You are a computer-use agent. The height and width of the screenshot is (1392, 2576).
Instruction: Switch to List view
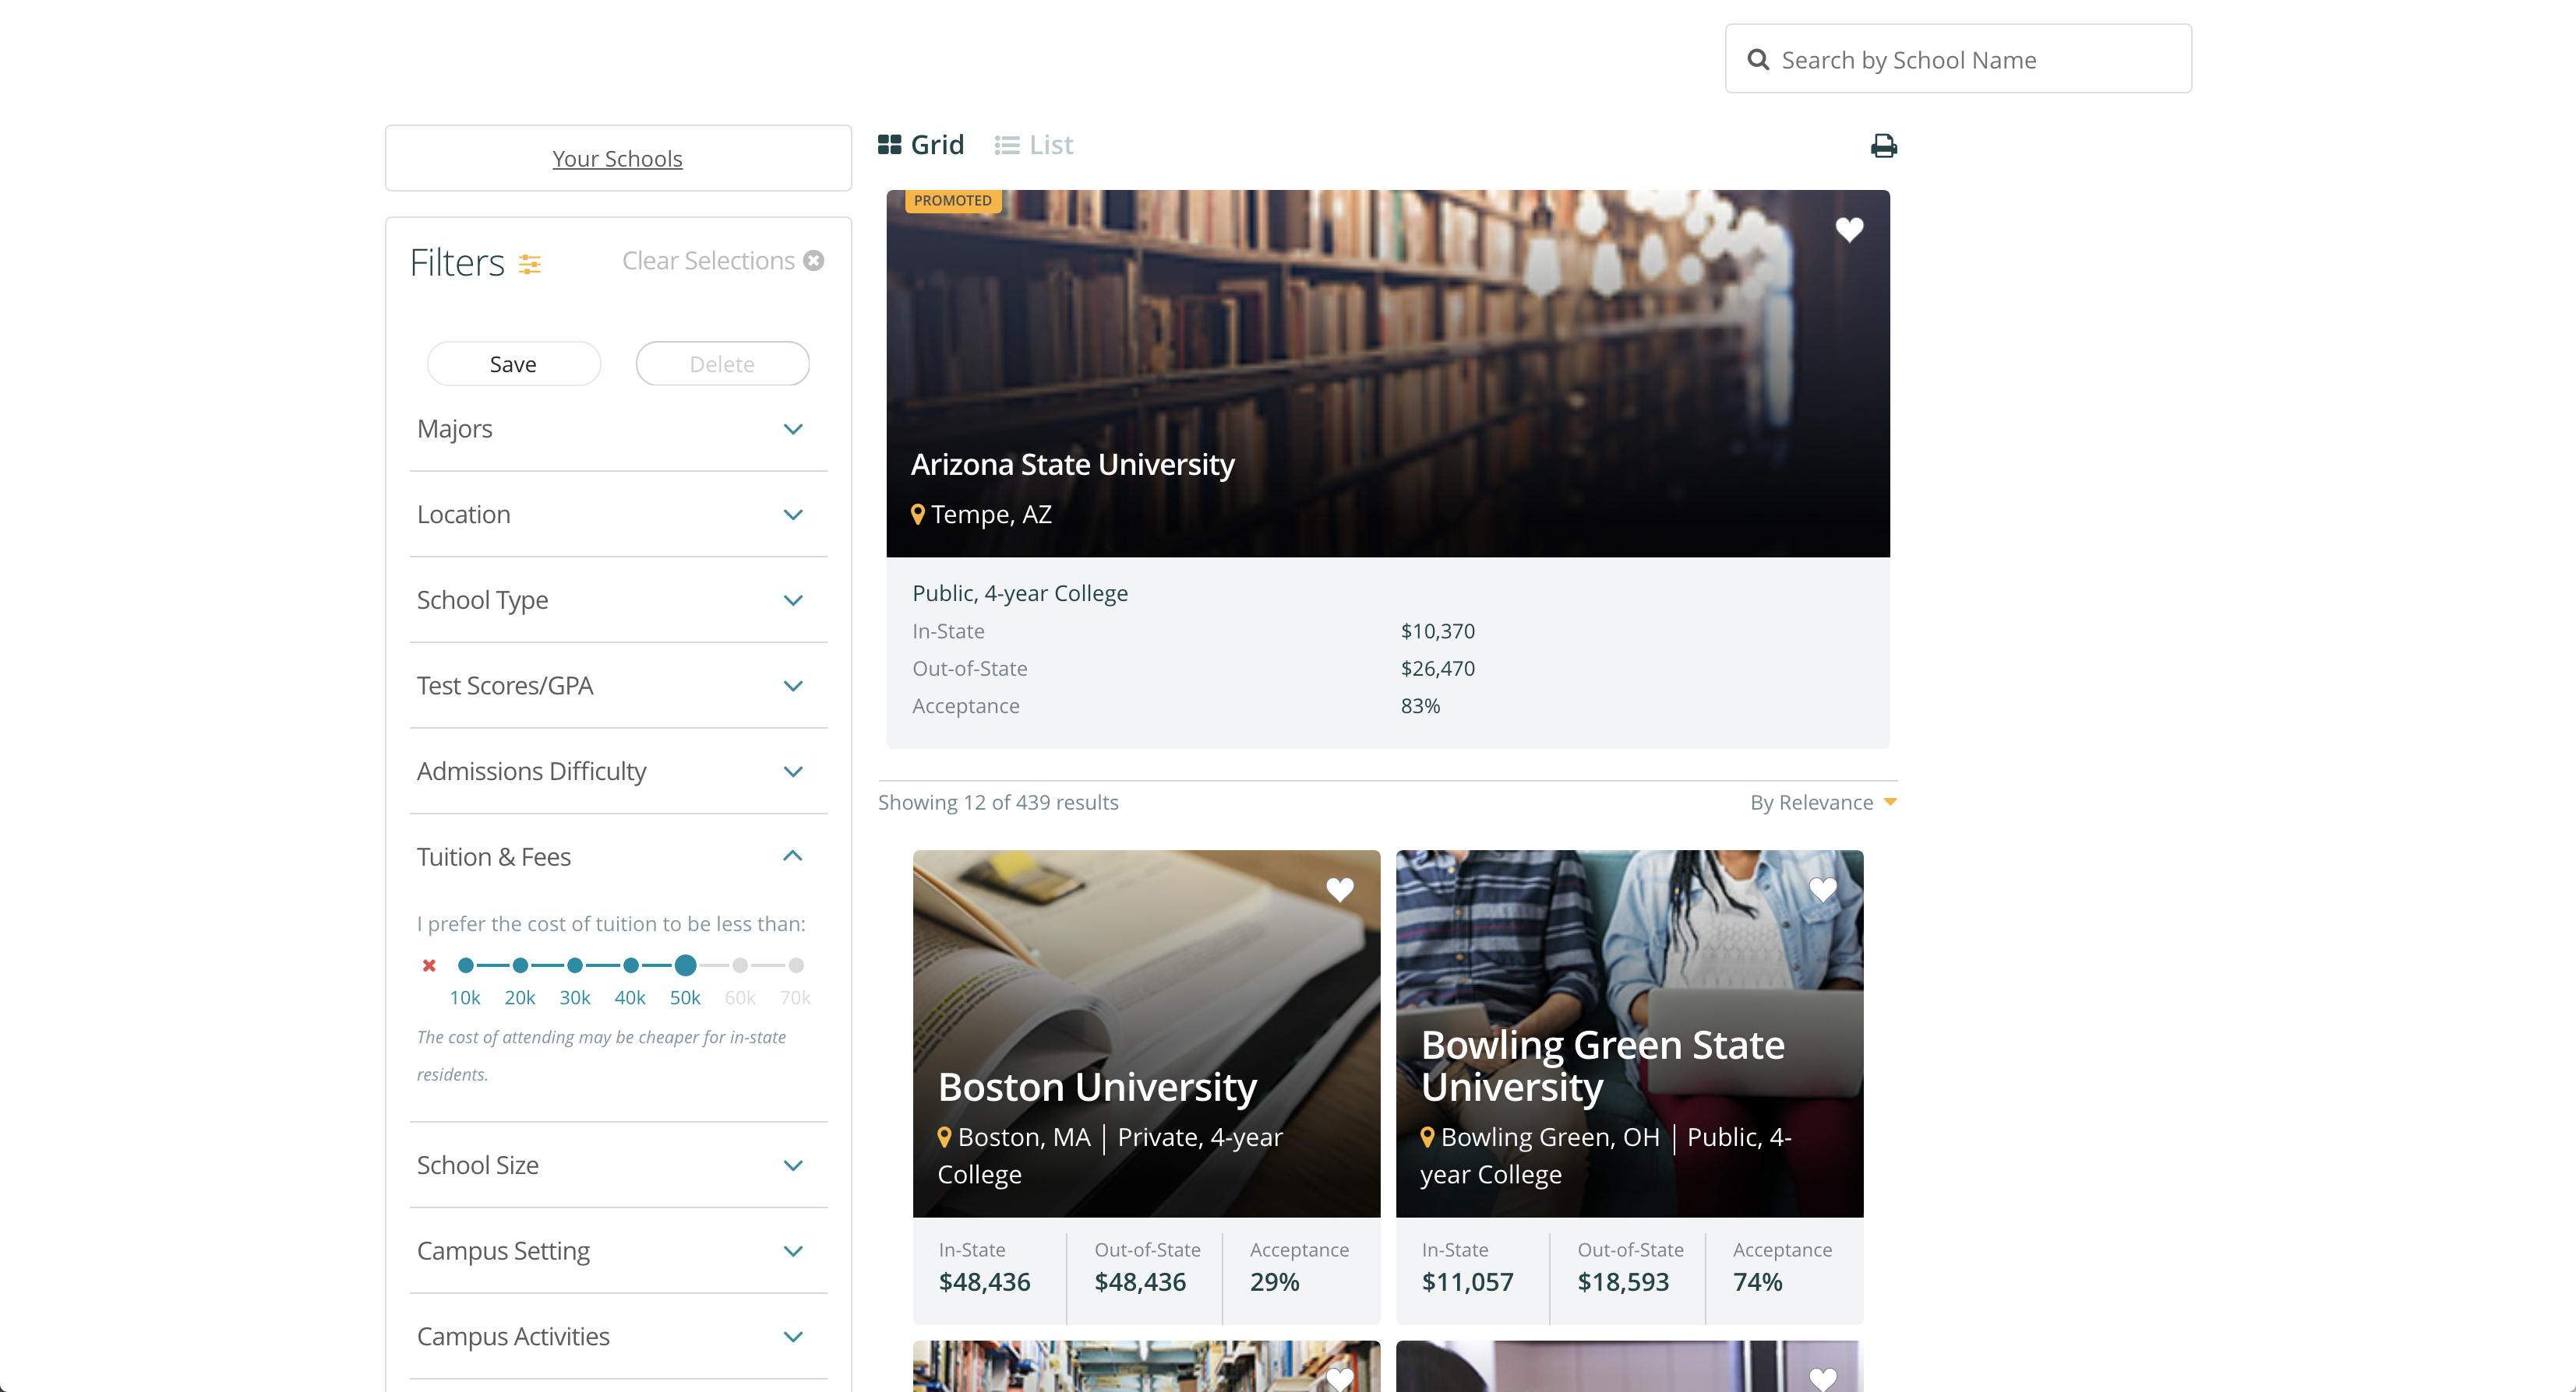tap(1033, 145)
